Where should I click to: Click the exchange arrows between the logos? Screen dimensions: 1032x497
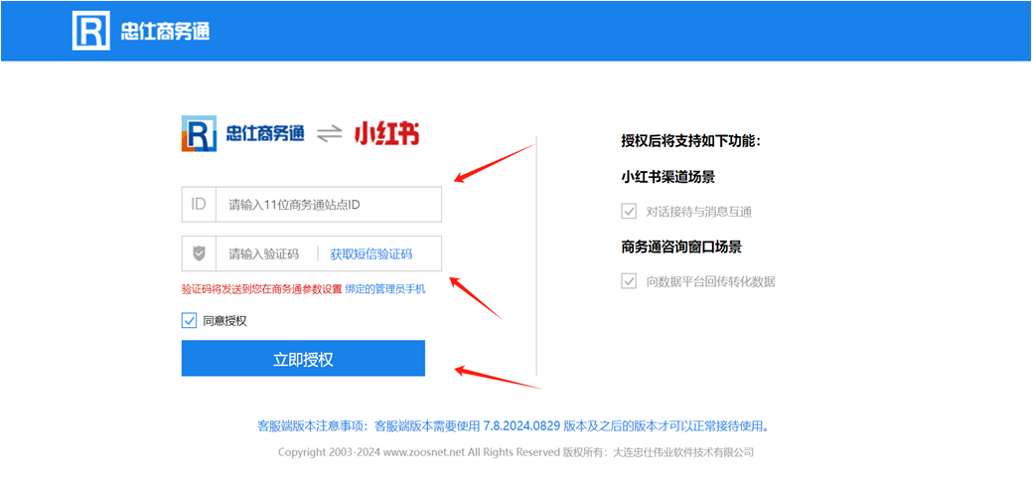point(329,133)
